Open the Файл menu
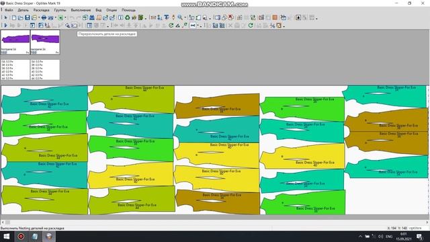 pos(9,10)
